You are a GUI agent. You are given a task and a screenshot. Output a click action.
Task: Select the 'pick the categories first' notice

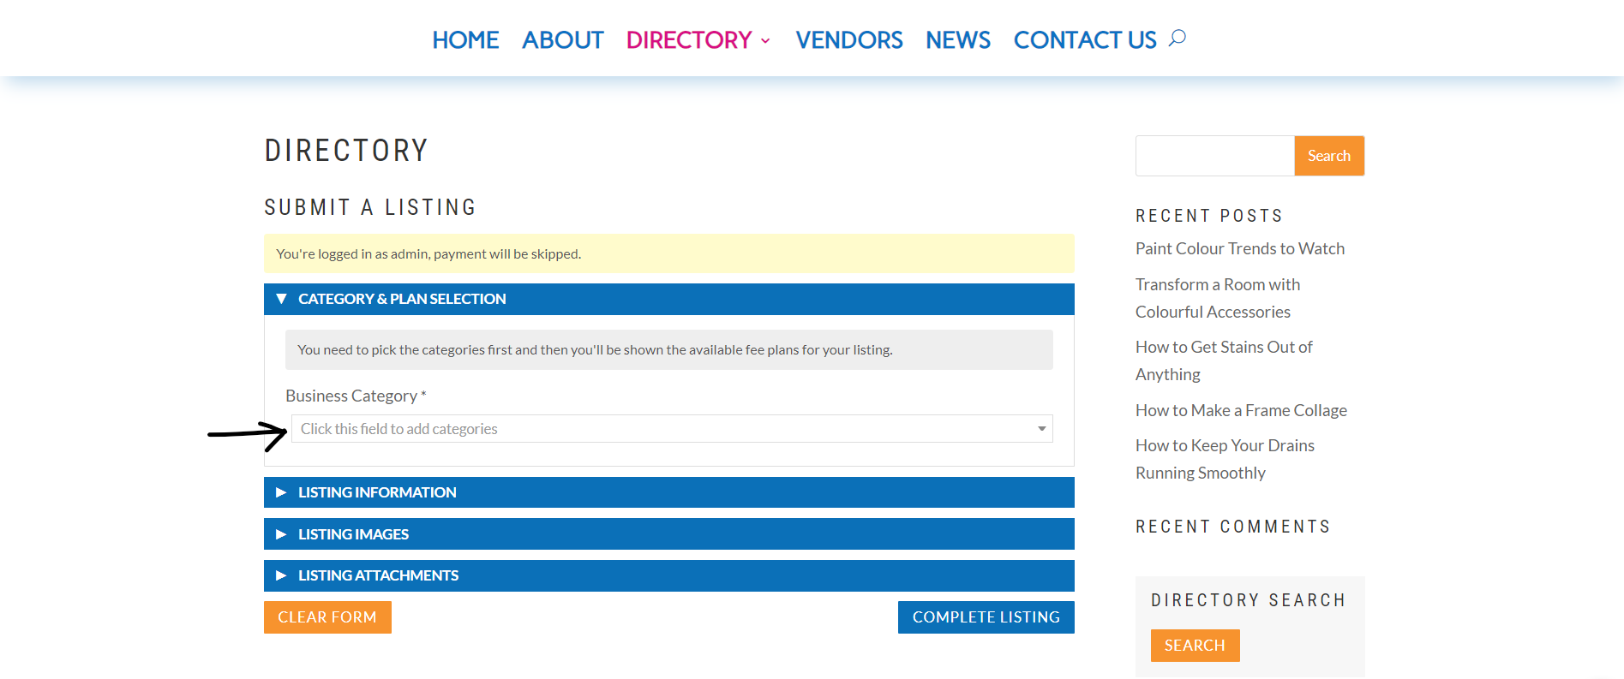pyautogui.click(x=595, y=350)
